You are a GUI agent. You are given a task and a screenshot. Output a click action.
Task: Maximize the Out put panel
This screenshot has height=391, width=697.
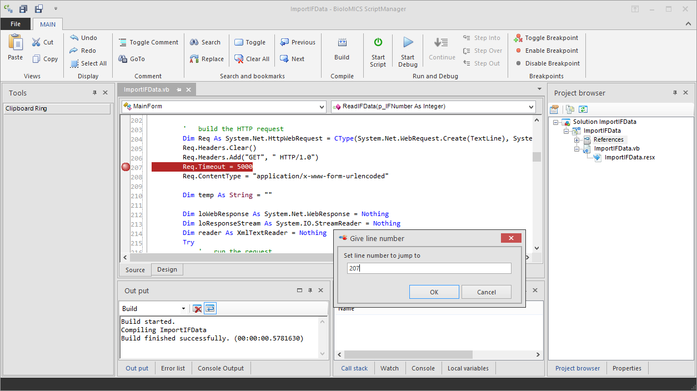point(300,290)
